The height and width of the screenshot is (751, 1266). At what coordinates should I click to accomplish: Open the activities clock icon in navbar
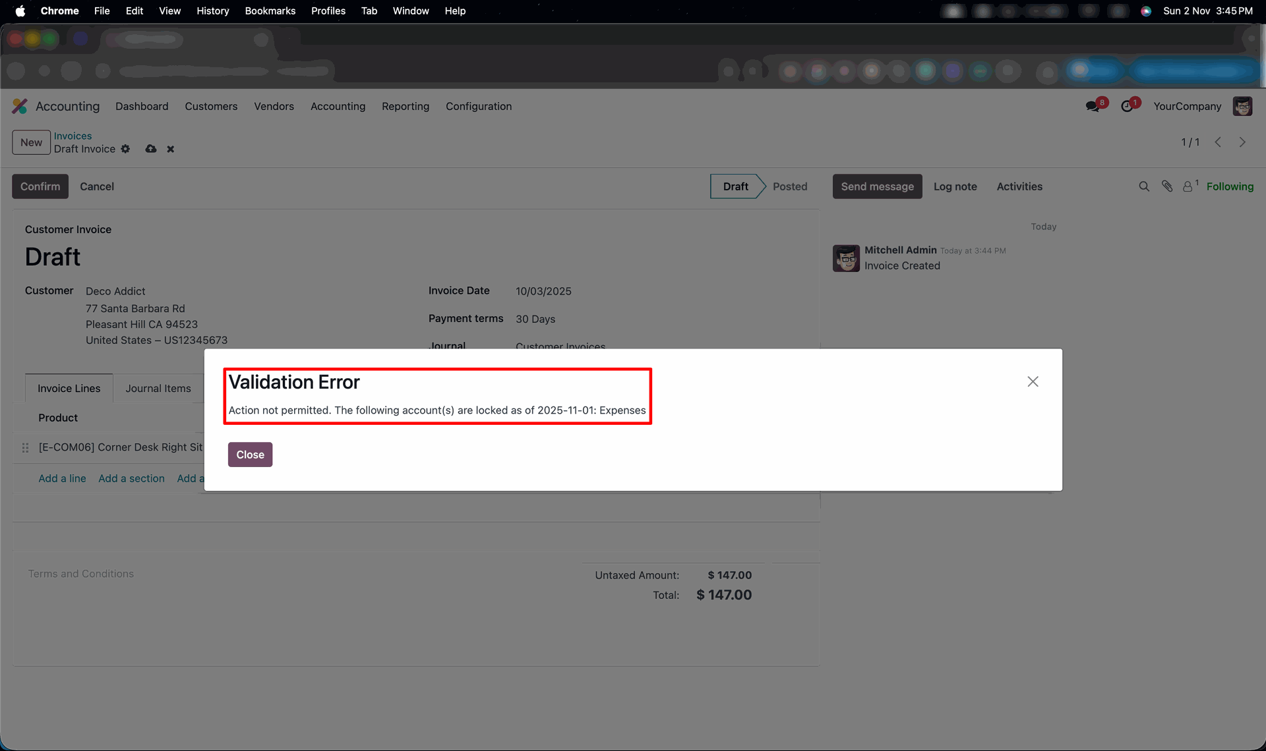pyautogui.click(x=1128, y=106)
